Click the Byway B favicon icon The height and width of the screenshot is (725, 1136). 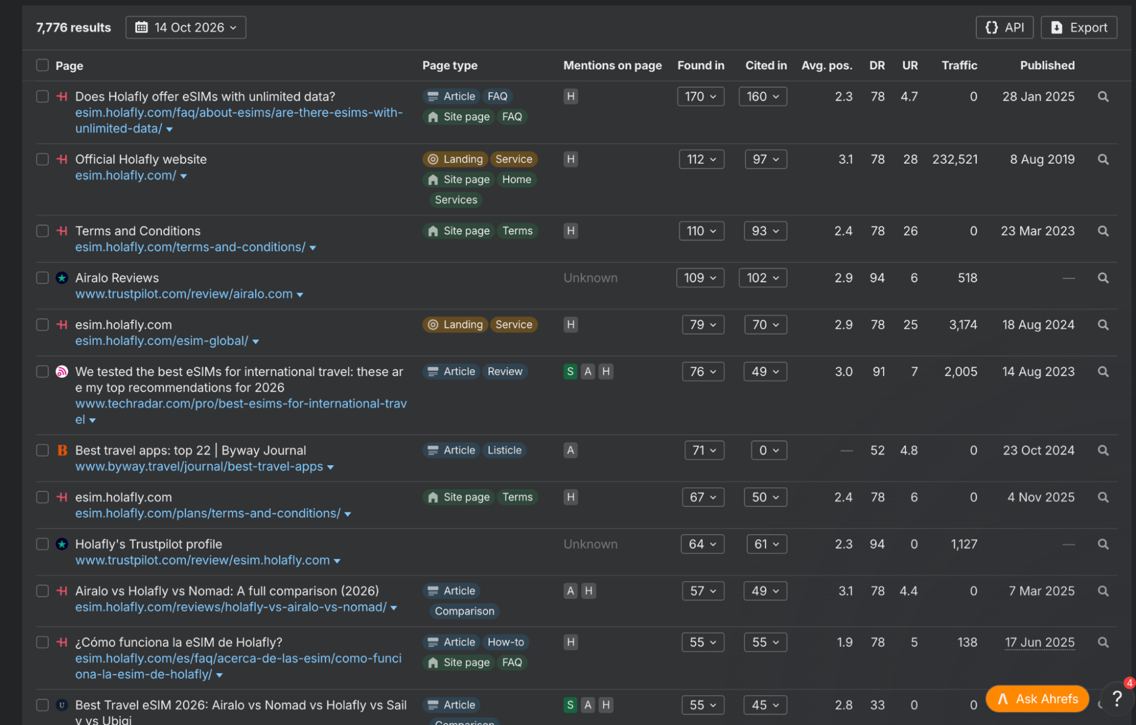click(x=62, y=451)
